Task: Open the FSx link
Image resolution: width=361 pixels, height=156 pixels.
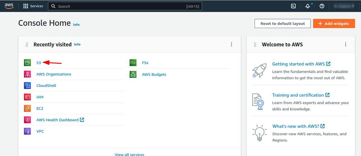Action: pos(145,63)
